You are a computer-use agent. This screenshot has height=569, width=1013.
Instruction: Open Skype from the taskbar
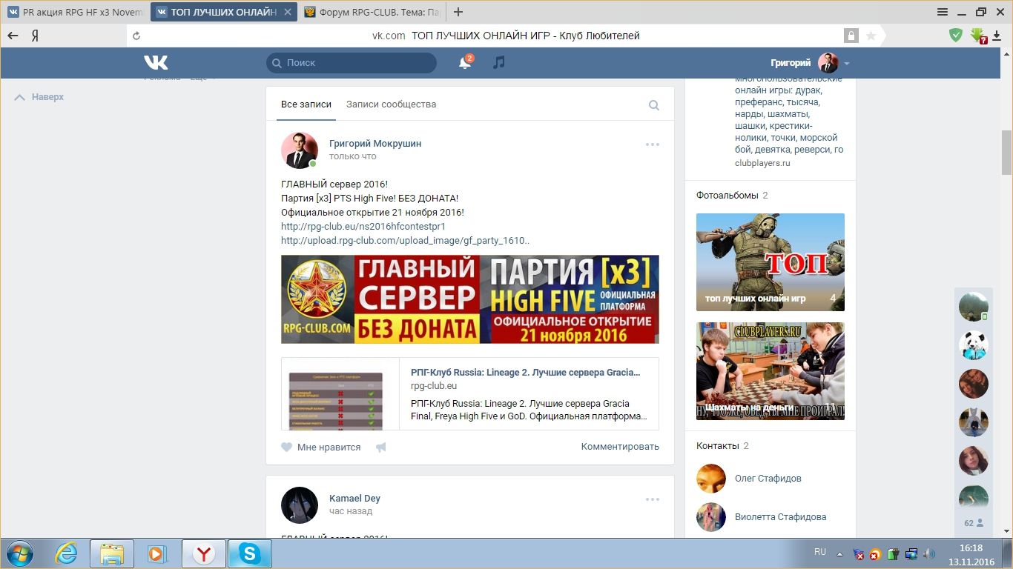250,553
